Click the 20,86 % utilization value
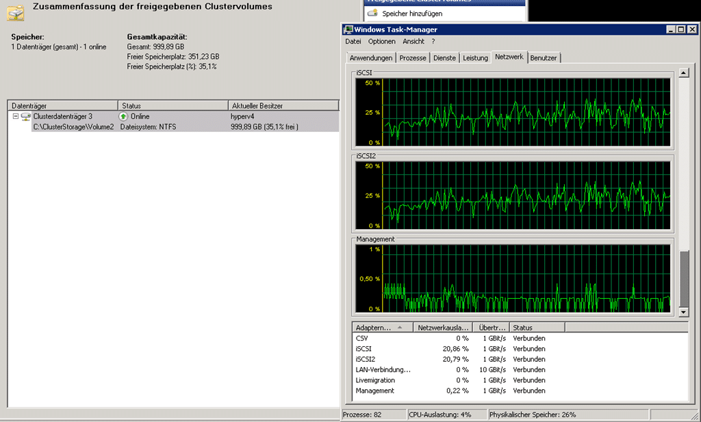This screenshot has width=701, height=422. (455, 349)
